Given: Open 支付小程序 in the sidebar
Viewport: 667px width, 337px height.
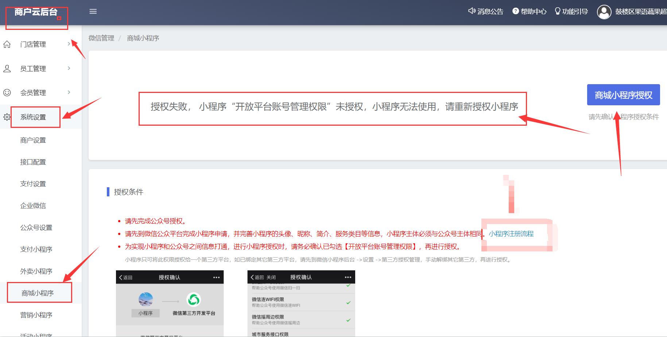Looking at the screenshot, I should point(36,250).
